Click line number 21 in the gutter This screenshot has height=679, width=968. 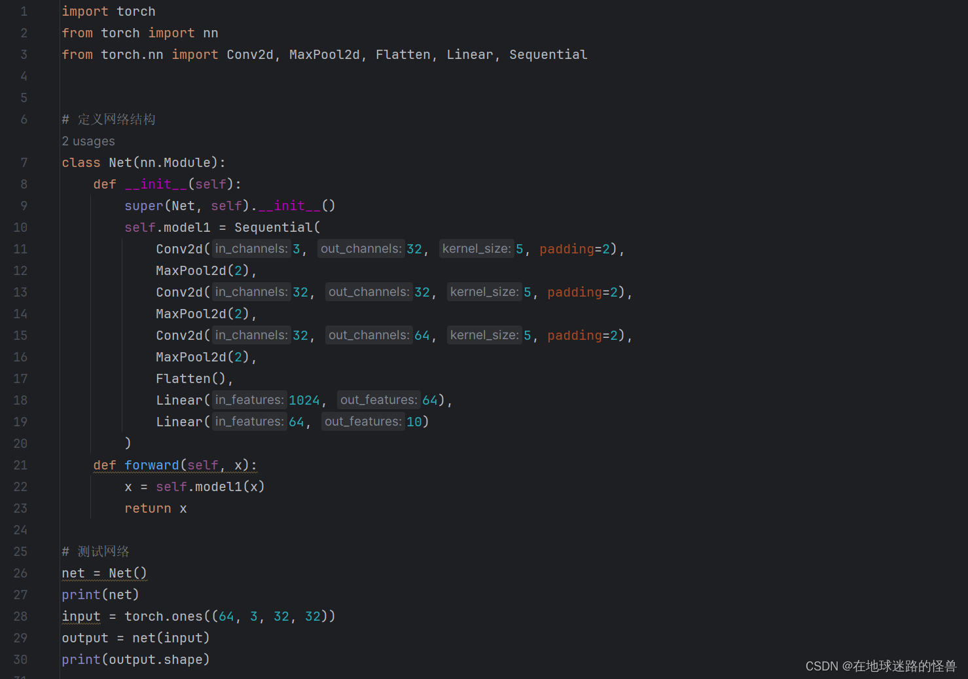(20, 465)
